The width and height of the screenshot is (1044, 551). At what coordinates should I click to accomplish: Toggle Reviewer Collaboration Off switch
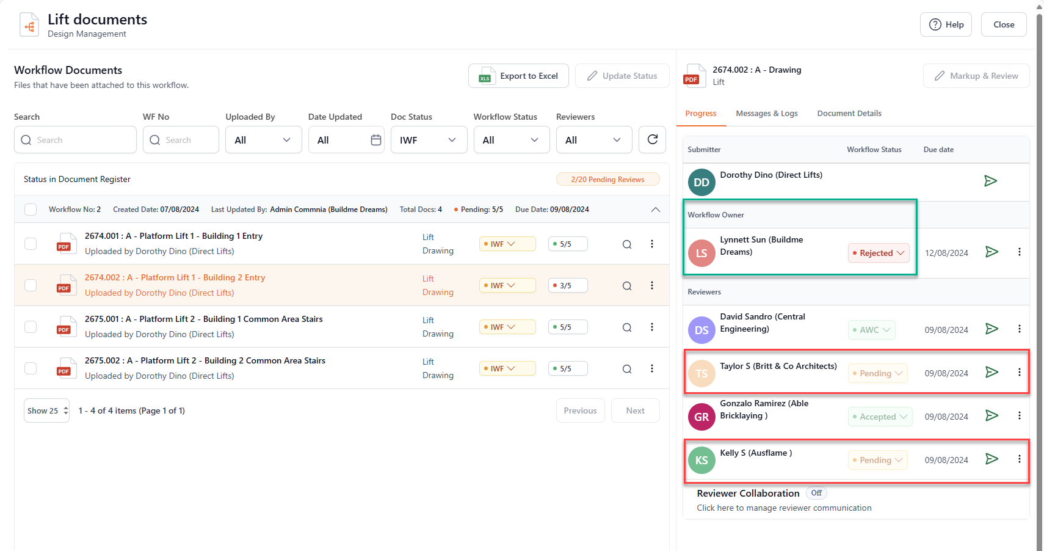pos(816,493)
